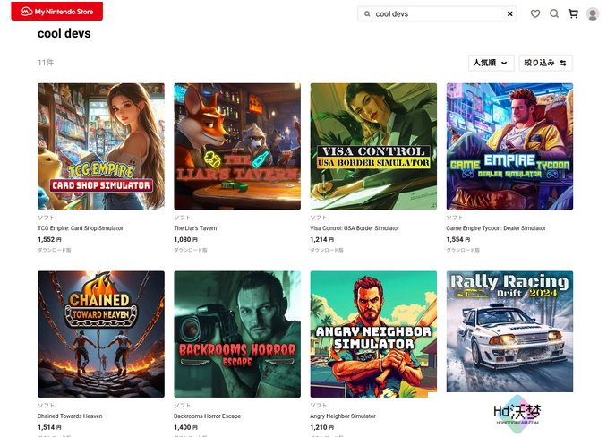Click the header search magnifier icon

coord(554,14)
